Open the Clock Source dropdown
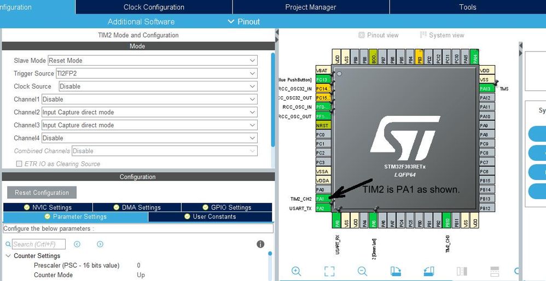Viewport: 546px width, 281px height. click(158, 86)
